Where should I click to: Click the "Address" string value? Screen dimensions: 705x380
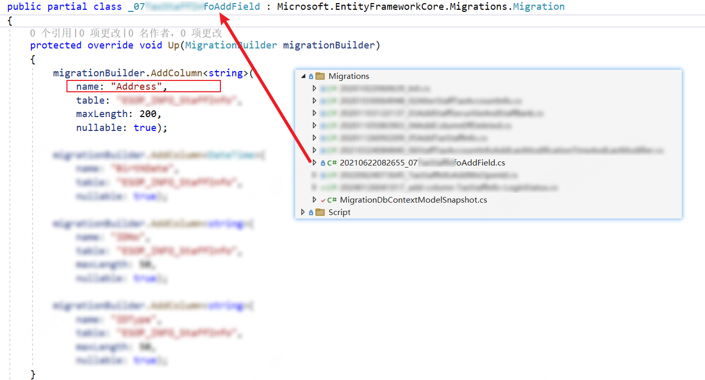tap(136, 86)
